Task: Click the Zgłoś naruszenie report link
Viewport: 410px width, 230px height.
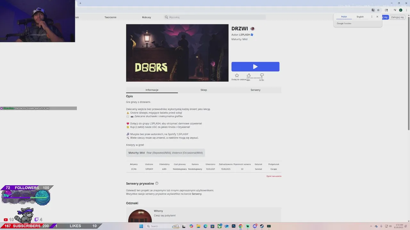Action: [x=274, y=176]
